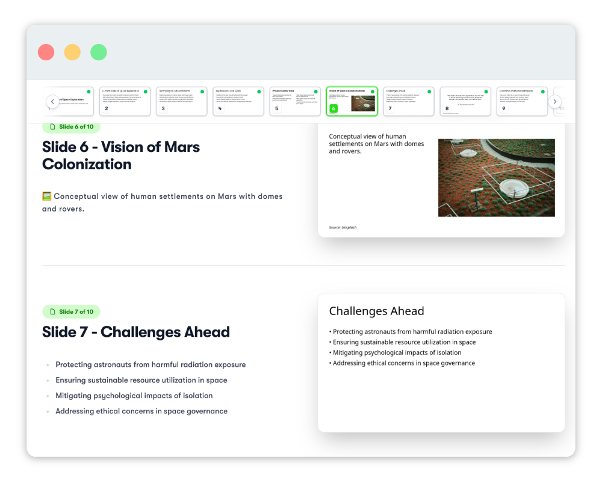This screenshot has height=482, width=602.
Task: Click the green number 6 badge on the selected thumbnail
Action: pos(332,109)
